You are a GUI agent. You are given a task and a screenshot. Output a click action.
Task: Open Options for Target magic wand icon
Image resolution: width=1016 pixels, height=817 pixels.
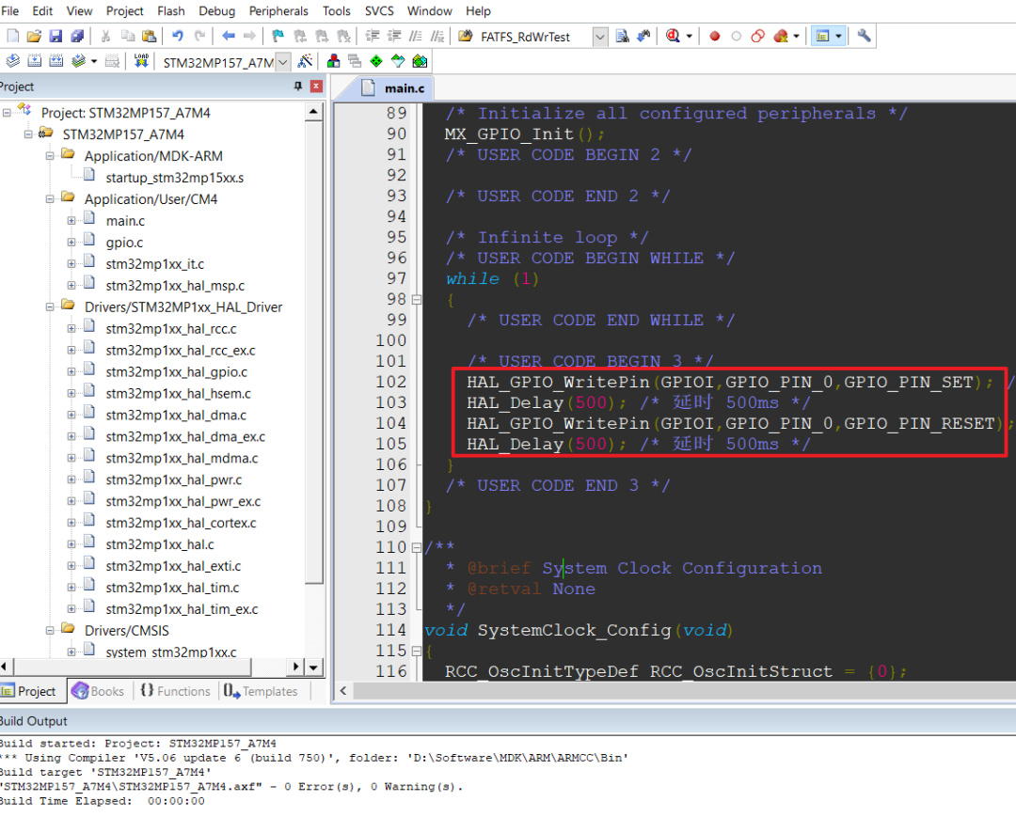pos(305,61)
